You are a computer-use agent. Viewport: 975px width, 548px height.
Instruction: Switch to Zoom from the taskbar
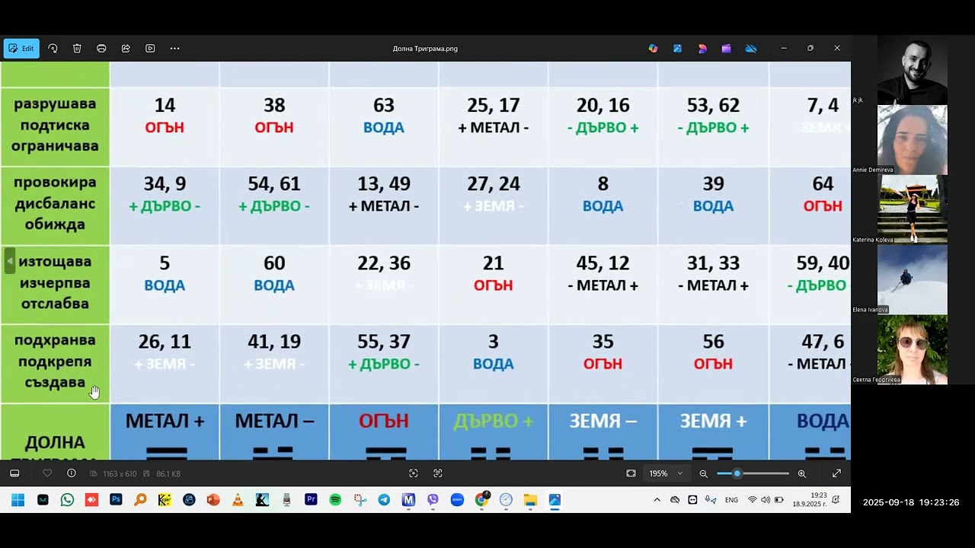457,500
